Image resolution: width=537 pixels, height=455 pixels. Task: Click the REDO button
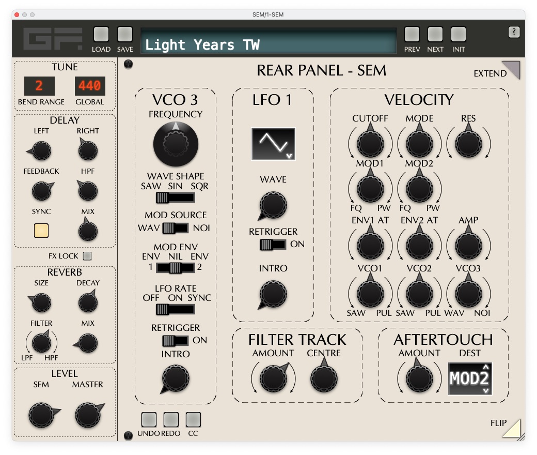click(x=171, y=419)
